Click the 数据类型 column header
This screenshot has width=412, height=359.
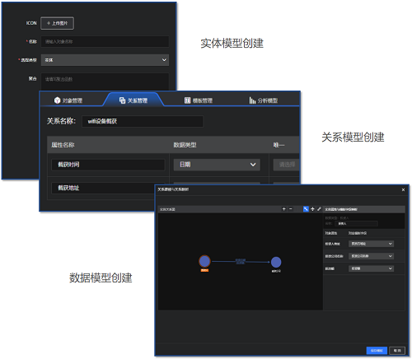point(185,145)
